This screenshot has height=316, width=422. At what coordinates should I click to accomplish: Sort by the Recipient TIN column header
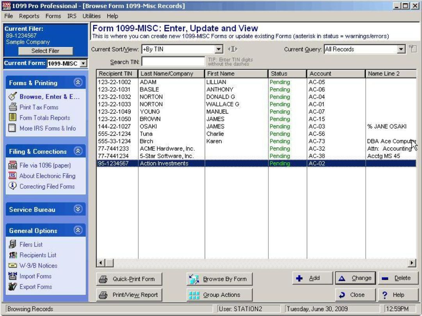coord(117,74)
